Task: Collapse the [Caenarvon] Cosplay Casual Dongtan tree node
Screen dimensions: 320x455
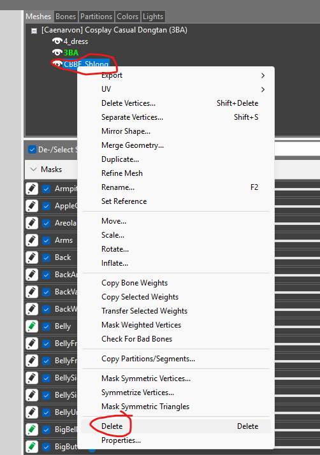Action: [x=34, y=31]
